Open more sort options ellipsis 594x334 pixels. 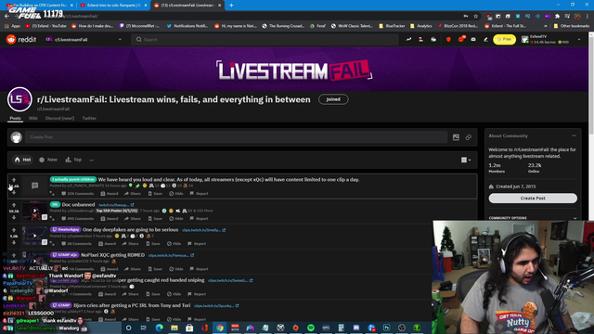pyautogui.click(x=91, y=160)
